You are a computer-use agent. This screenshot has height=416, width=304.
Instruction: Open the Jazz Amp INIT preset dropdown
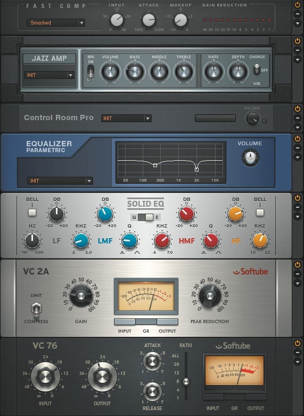49,75
